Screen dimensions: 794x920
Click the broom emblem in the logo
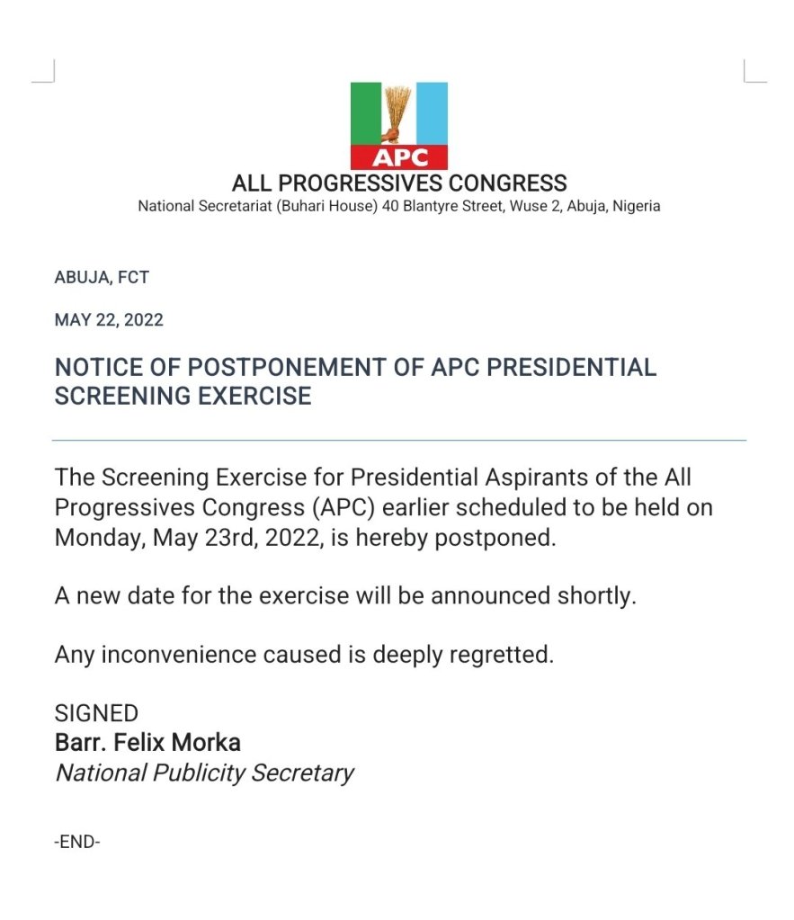tap(397, 112)
